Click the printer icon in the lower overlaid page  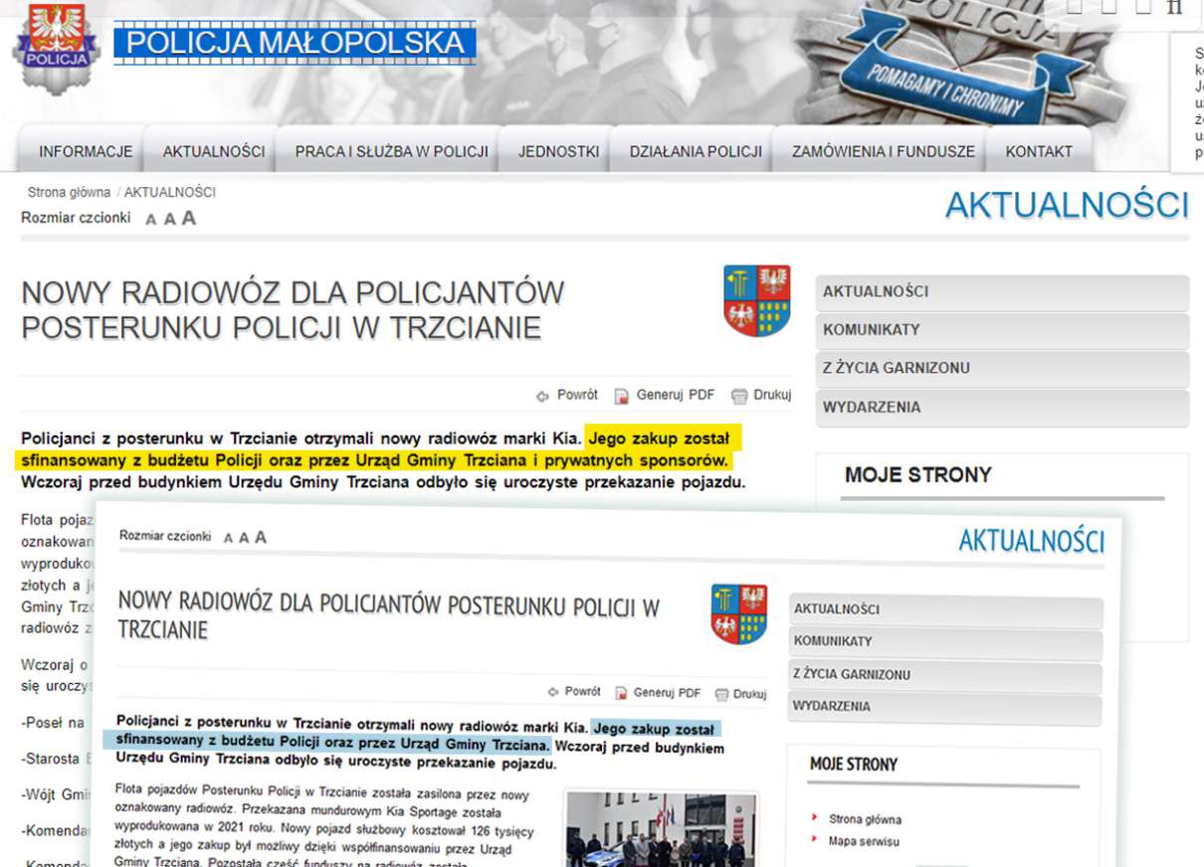(x=721, y=694)
